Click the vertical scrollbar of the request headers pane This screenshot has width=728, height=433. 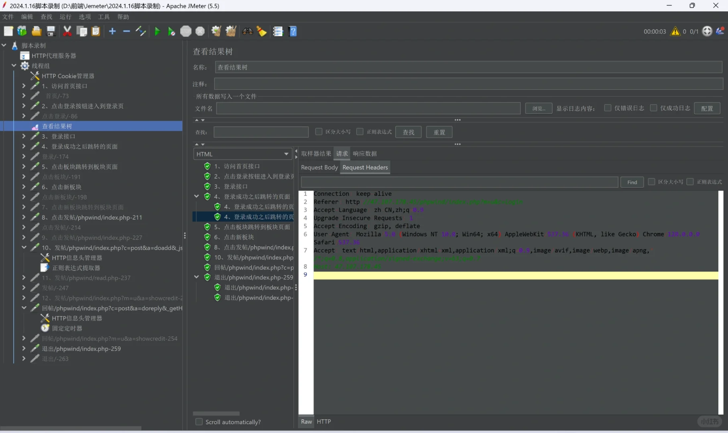tap(721, 303)
